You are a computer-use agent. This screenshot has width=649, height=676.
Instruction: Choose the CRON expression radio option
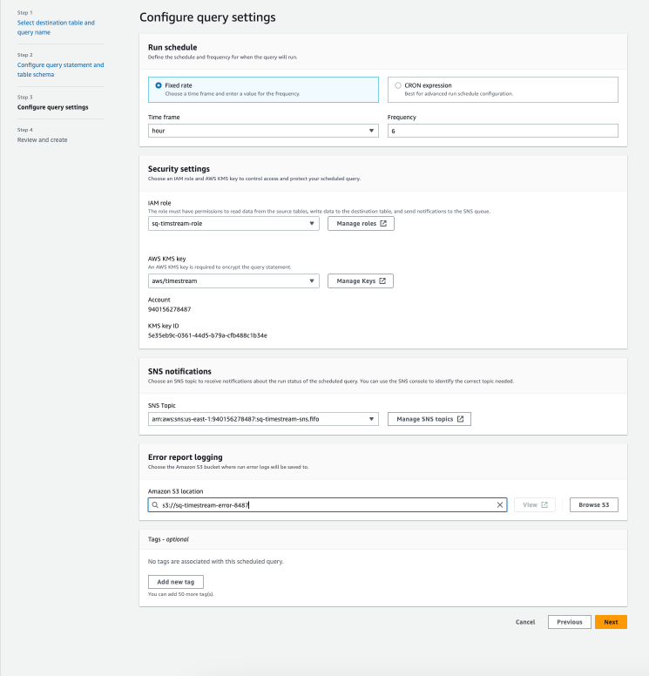coord(398,85)
